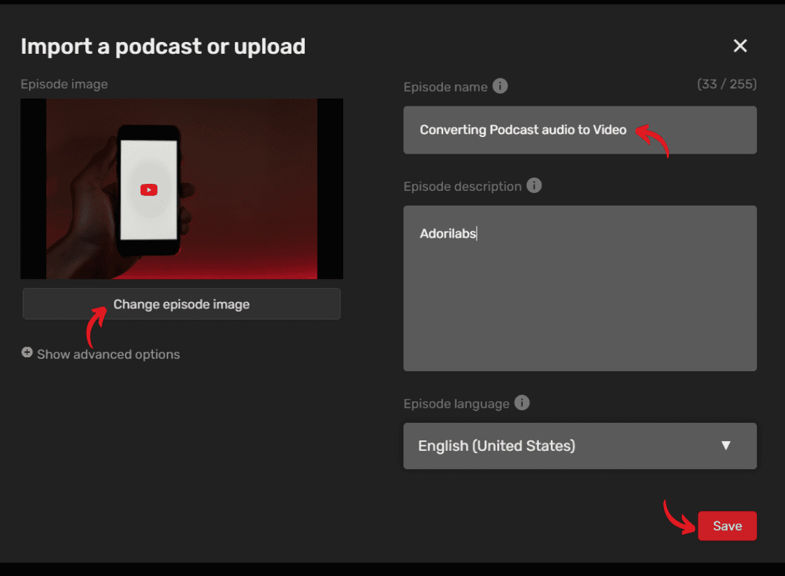
Task: Click the 'Episode name' label
Action: tap(445, 87)
